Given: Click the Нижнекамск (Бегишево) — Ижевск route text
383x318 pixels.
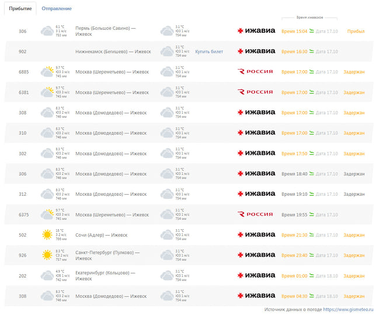Looking at the screenshot, I should click(113, 51).
